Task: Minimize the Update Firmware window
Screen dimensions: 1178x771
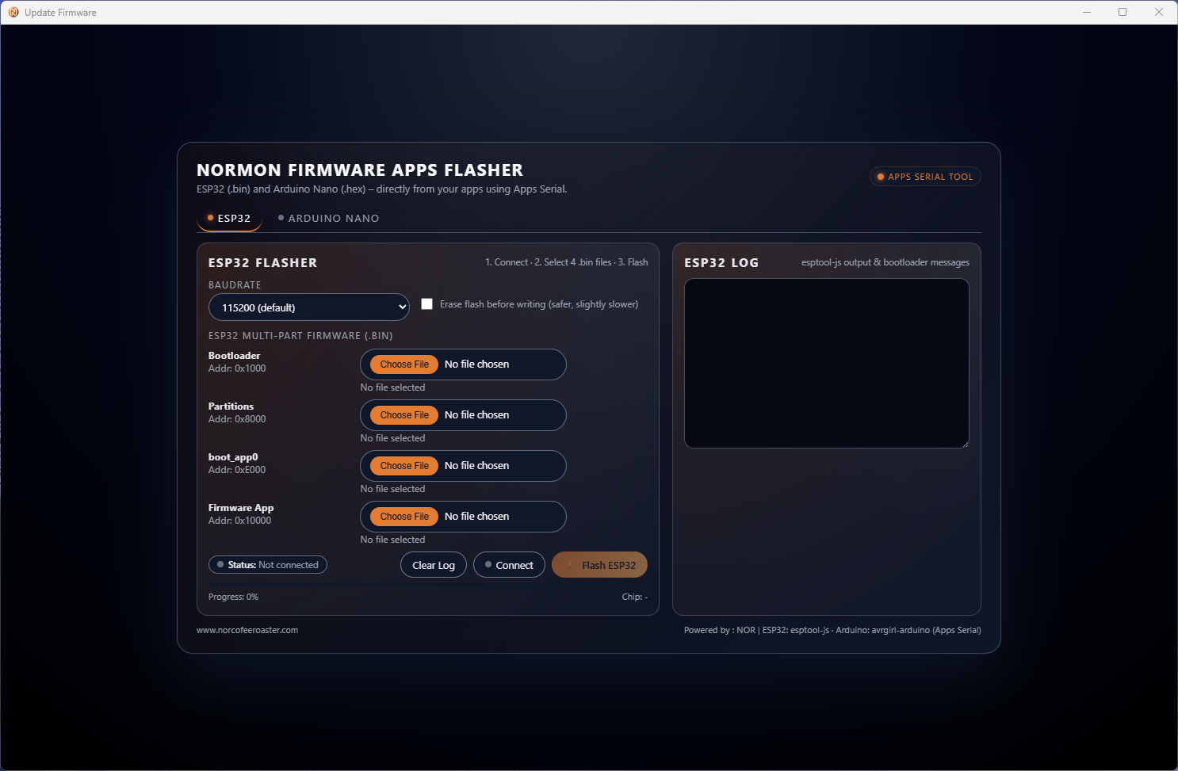Action: coord(1087,12)
